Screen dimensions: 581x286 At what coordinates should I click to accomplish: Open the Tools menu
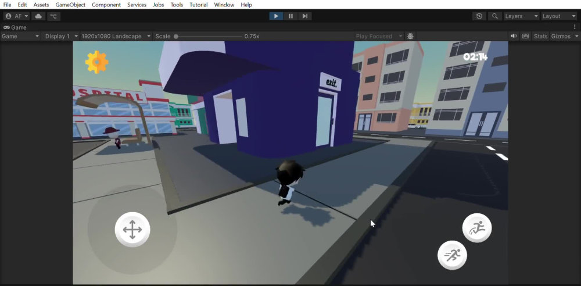click(x=177, y=5)
